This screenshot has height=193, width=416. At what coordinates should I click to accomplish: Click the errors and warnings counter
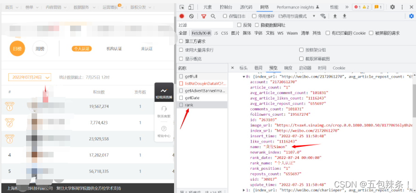[361, 7]
